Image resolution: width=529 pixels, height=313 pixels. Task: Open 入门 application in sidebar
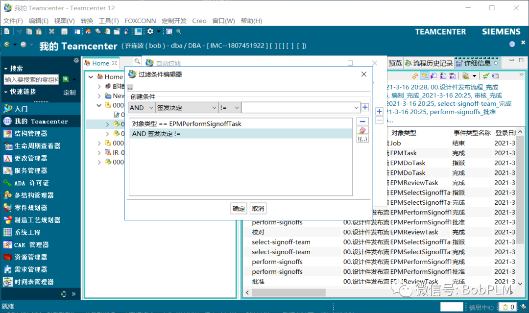tap(41, 109)
